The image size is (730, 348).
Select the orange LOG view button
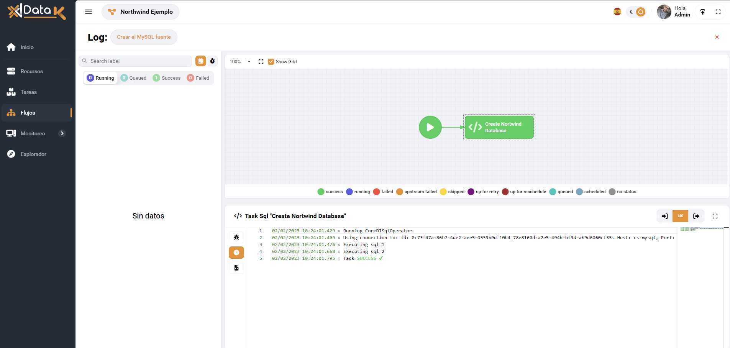[x=680, y=216]
